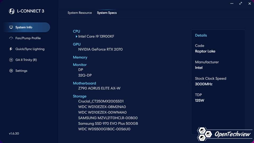Select the Storage heading
Viewport: 254px width, 143px height.
[x=80, y=96]
